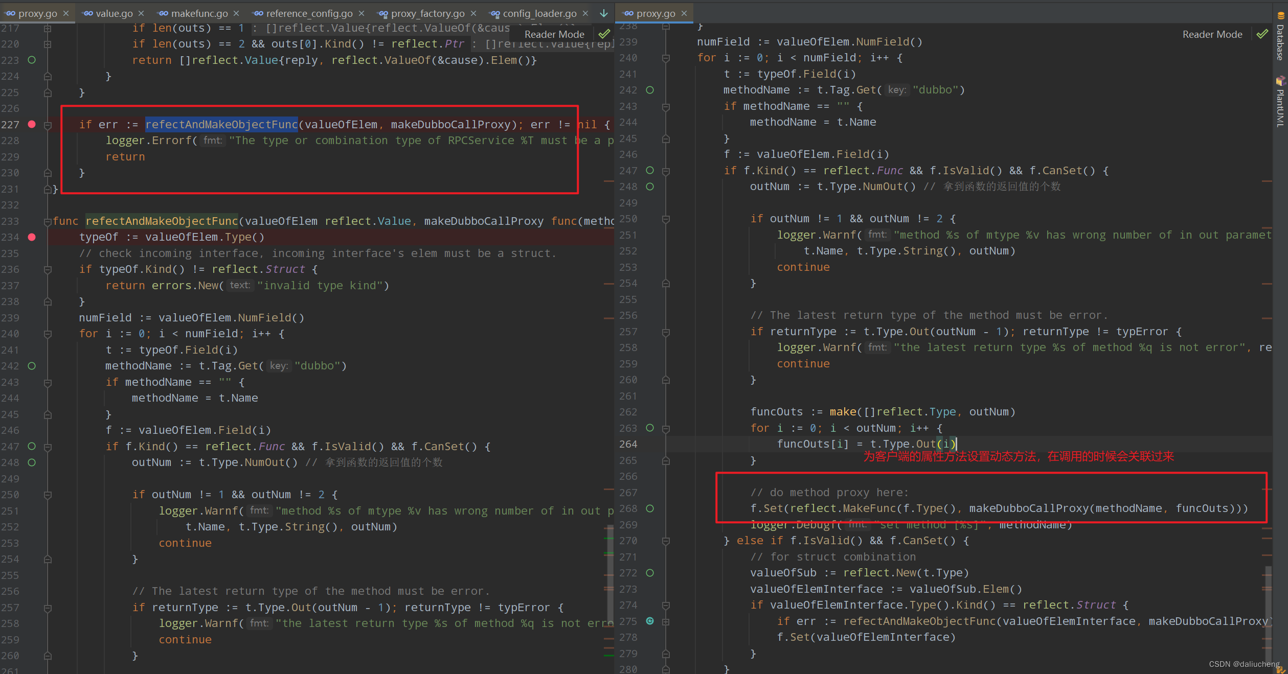Show hidden tabs with the down arrow

point(604,13)
